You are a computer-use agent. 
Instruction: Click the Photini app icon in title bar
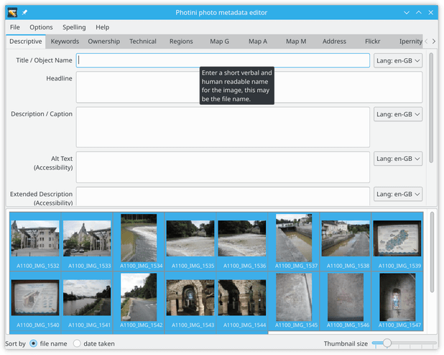12,12
